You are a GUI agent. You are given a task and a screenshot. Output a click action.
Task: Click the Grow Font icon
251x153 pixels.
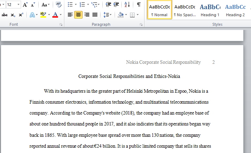click(25, 5)
